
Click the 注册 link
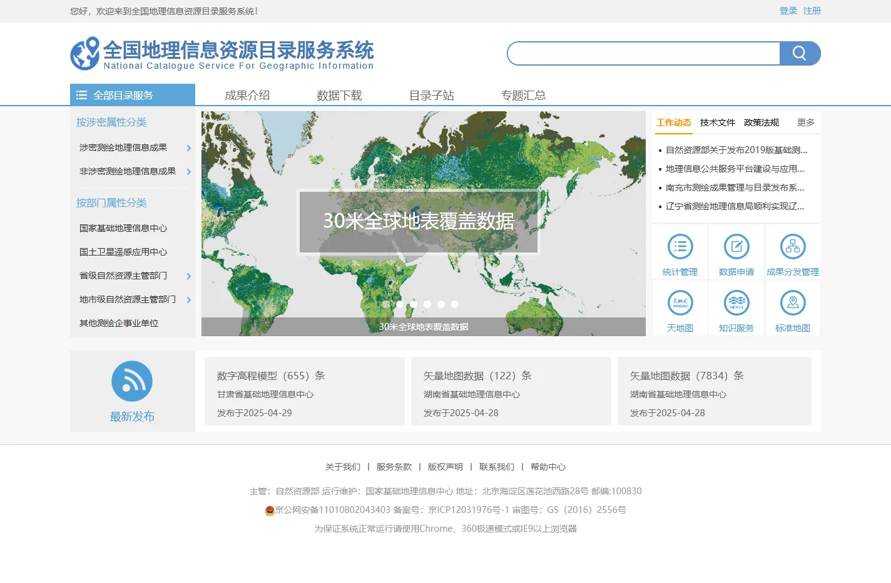tap(812, 11)
